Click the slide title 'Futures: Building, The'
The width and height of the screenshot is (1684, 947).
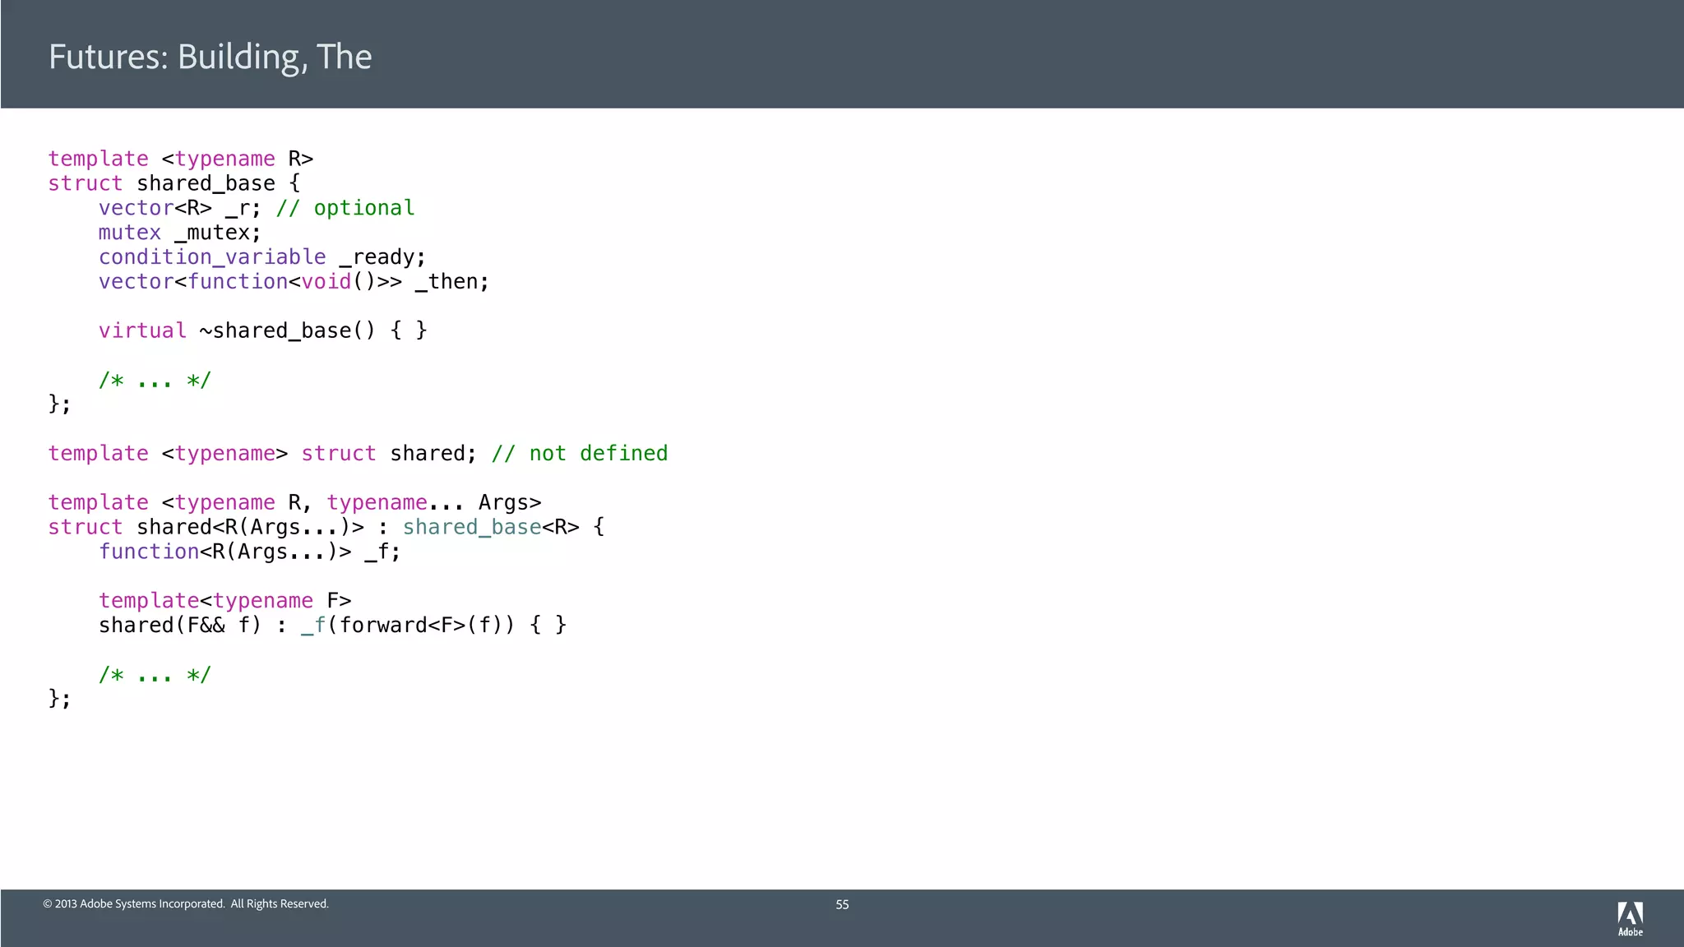point(210,57)
